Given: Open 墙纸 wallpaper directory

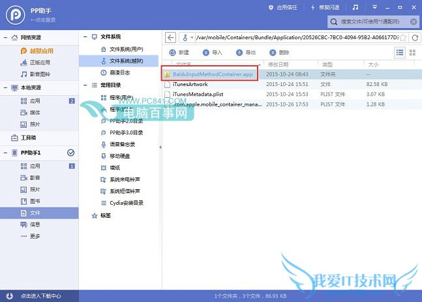Looking at the screenshot, I should click(x=110, y=168).
